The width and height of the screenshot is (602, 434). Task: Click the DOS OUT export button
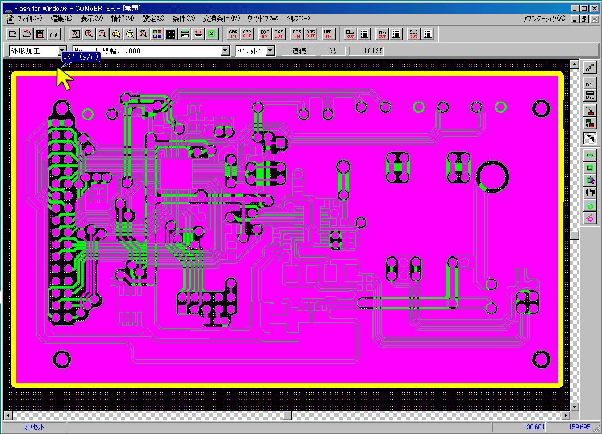311,34
